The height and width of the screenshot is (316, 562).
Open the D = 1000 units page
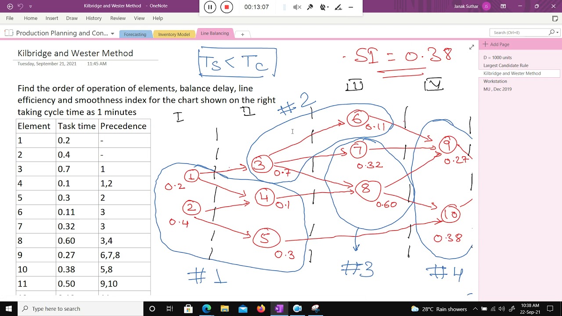[x=497, y=57]
